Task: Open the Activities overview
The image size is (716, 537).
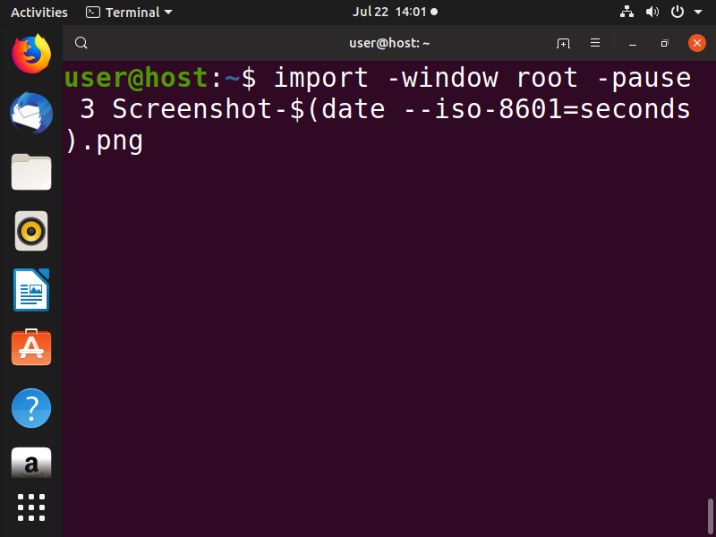Action: pos(39,13)
